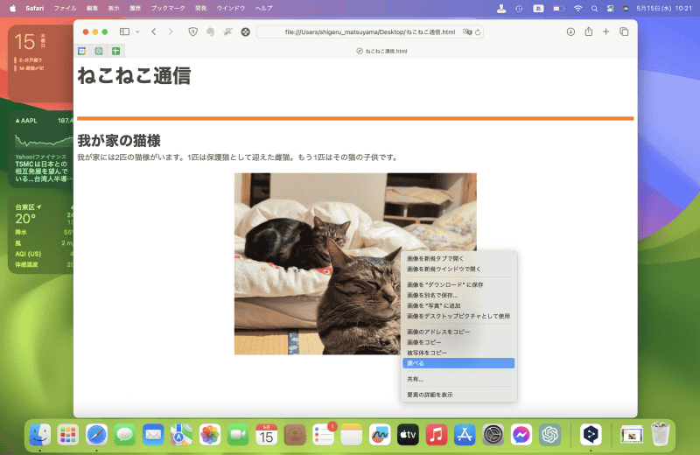Choose 画像を"ダウンロード"に保存

458,285
